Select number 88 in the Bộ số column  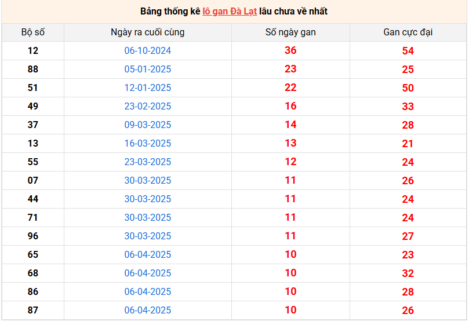coord(33,70)
